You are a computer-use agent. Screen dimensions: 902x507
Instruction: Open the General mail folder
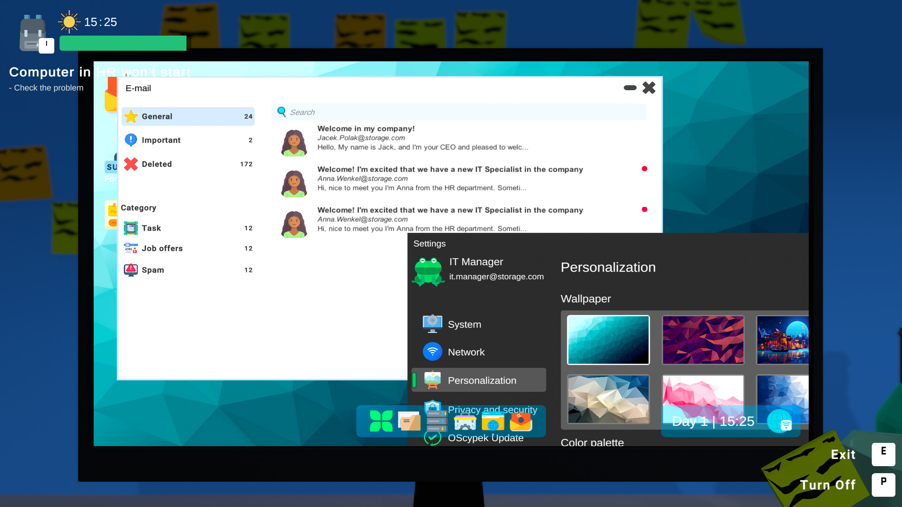point(188,116)
